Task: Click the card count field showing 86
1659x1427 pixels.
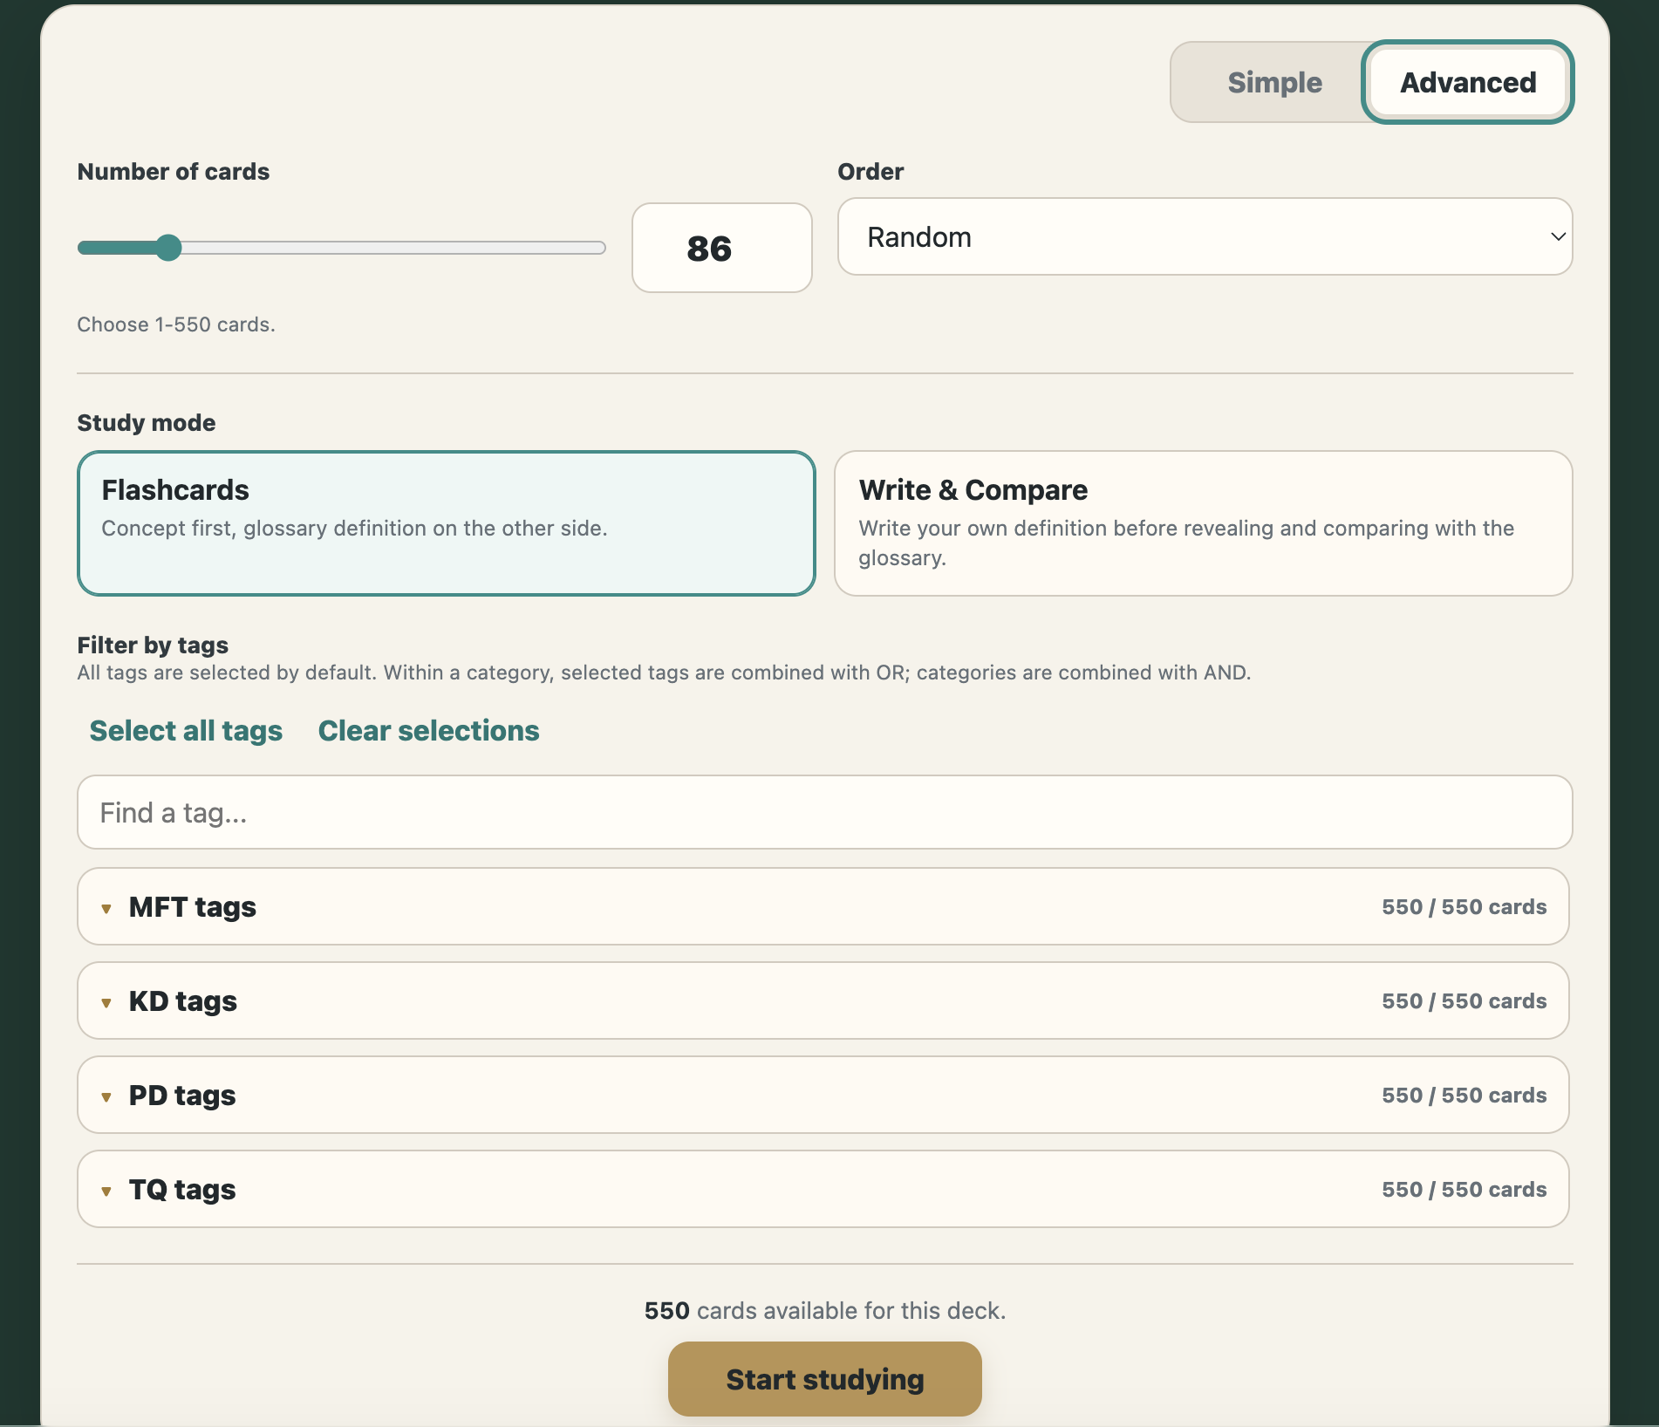Action: (x=721, y=248)
